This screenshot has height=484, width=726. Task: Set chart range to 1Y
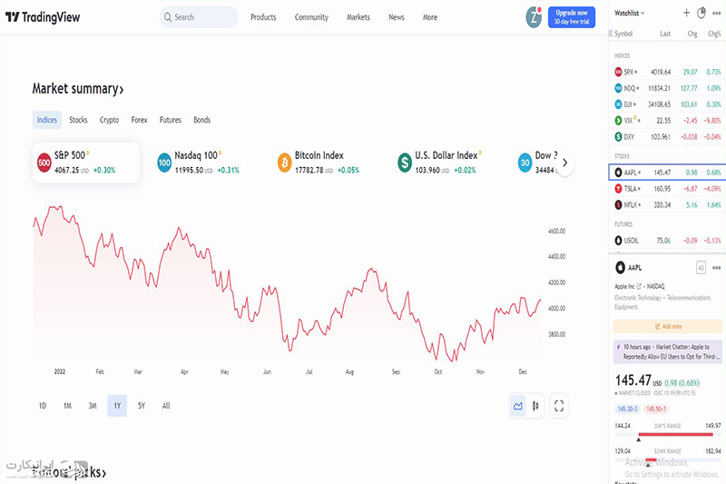[117, 406]
